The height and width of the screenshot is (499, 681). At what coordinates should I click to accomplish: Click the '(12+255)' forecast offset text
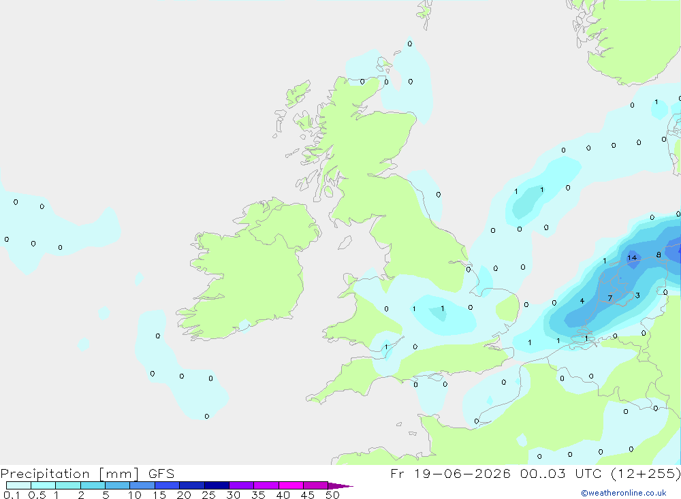646,473
